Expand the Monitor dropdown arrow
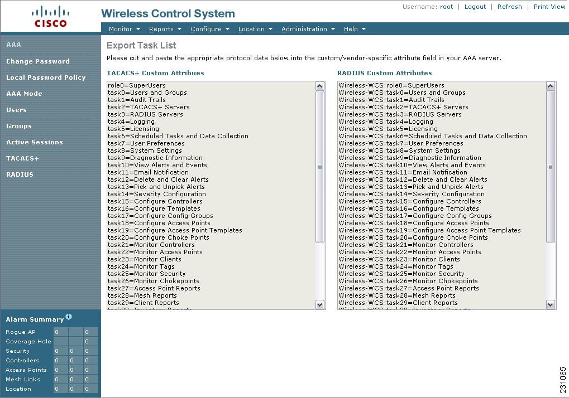The image size is (569, 398). 138,29
